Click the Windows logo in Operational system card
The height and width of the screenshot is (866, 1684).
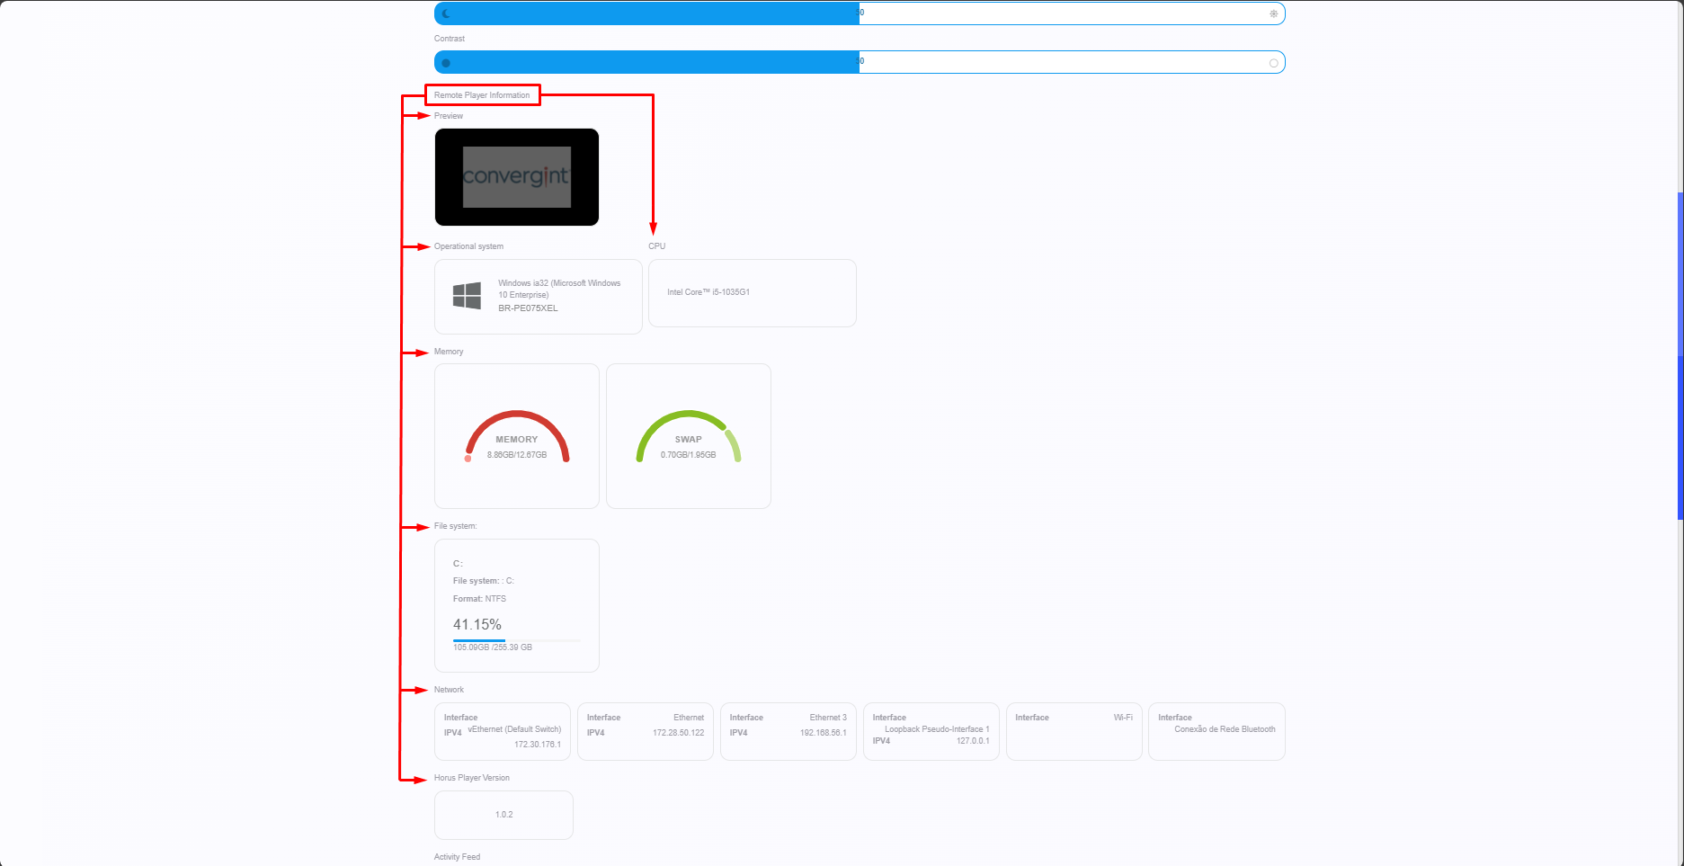[467, 296]
